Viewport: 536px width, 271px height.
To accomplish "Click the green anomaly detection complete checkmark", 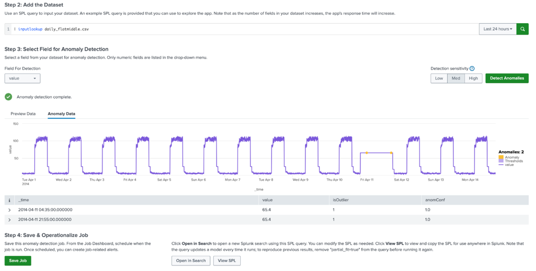I will coord(8,97).
